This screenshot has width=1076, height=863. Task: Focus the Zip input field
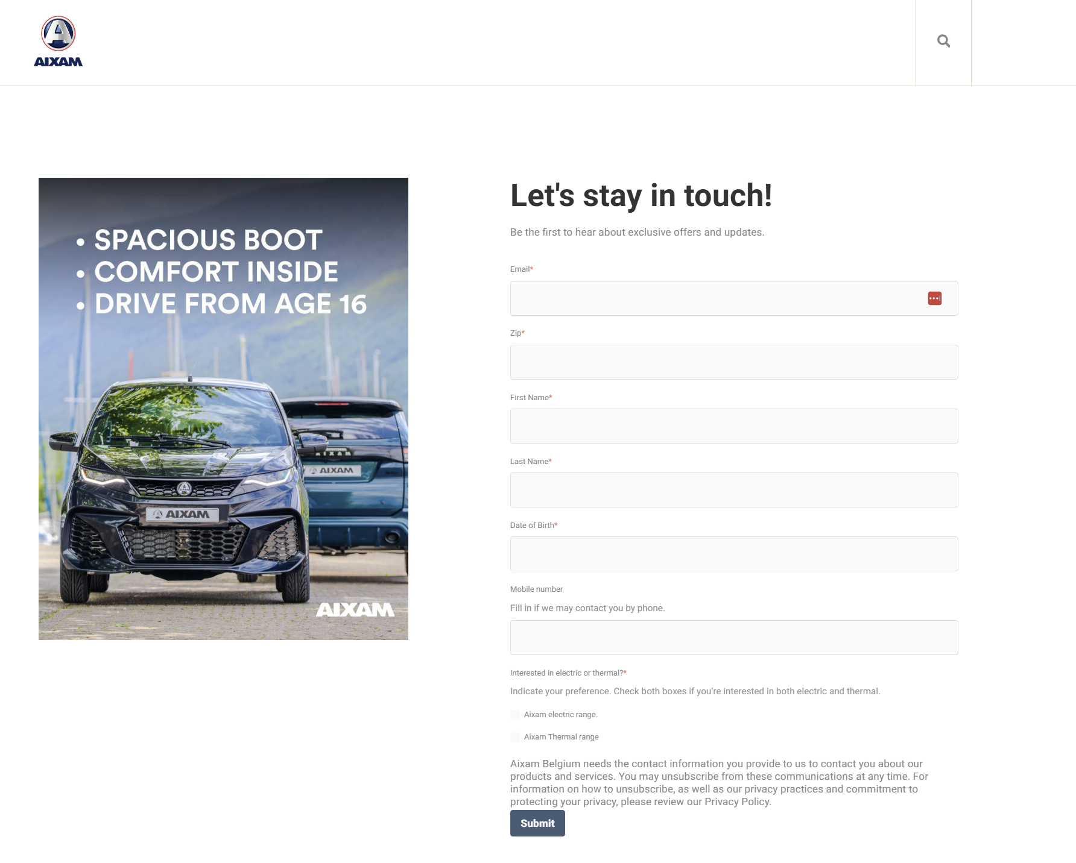coord(734,362)
